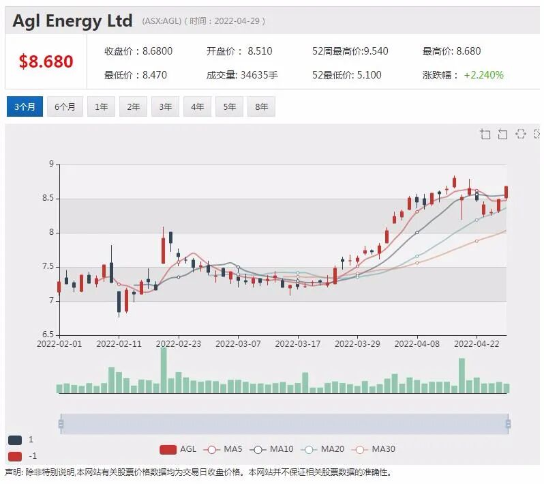Click the 2022-03-29 x-axis date label
544x484 pixels.
357,343
